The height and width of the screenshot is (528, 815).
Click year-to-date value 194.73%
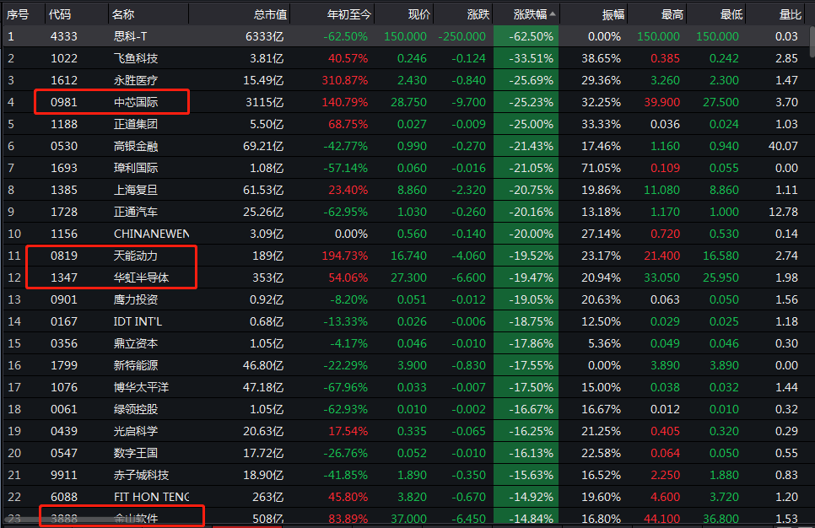tap(344, 256)
